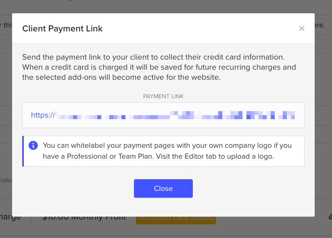Click empty space right of Close button
Viewport: 332px width, 238px height.
[x=250, y=188]
